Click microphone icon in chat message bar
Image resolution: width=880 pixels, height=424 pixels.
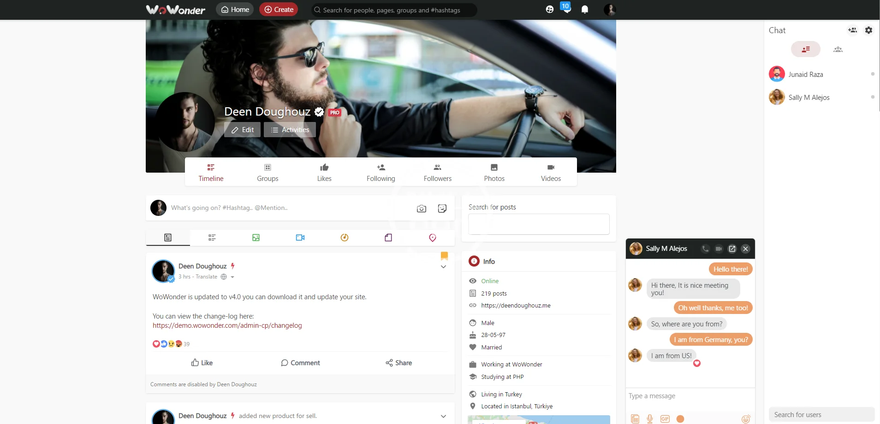[650, 418]
